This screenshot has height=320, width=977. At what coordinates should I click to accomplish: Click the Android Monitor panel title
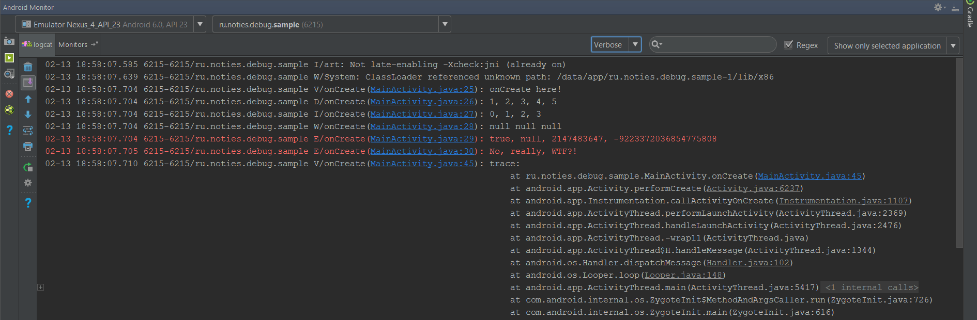pos(28,7)
